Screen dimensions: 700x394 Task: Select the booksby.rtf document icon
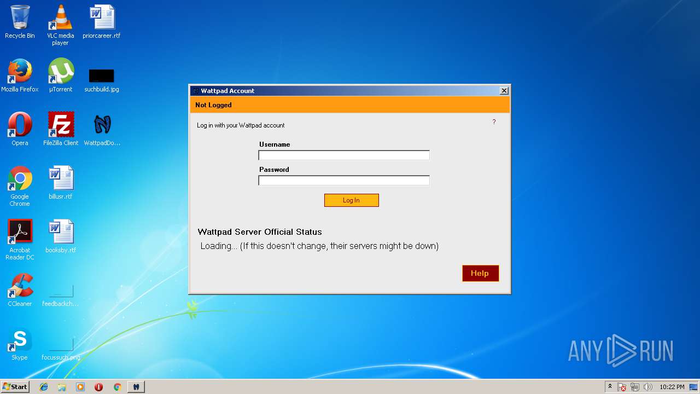tap(61, 236)
